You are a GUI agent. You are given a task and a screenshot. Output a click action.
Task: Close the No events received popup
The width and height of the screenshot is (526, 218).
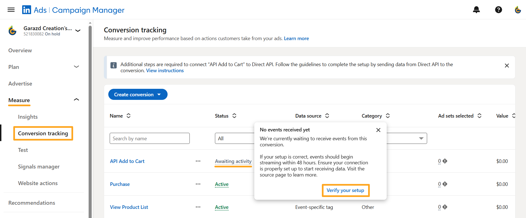click(x=378, y=130)
